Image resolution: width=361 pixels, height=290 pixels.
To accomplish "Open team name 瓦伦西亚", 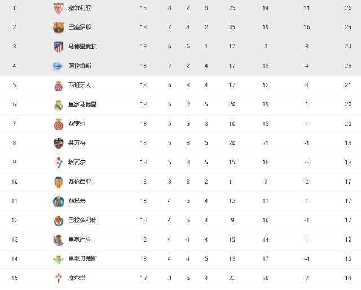I will tap(80, 182).
